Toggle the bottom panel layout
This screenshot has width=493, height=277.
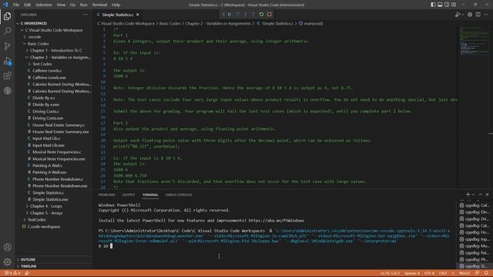tap(440, 5)
